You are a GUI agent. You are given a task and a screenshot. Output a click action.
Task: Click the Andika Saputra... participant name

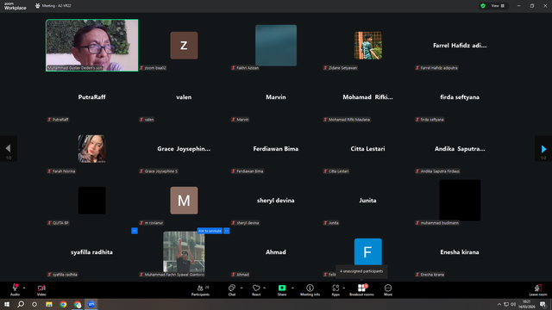460,149
